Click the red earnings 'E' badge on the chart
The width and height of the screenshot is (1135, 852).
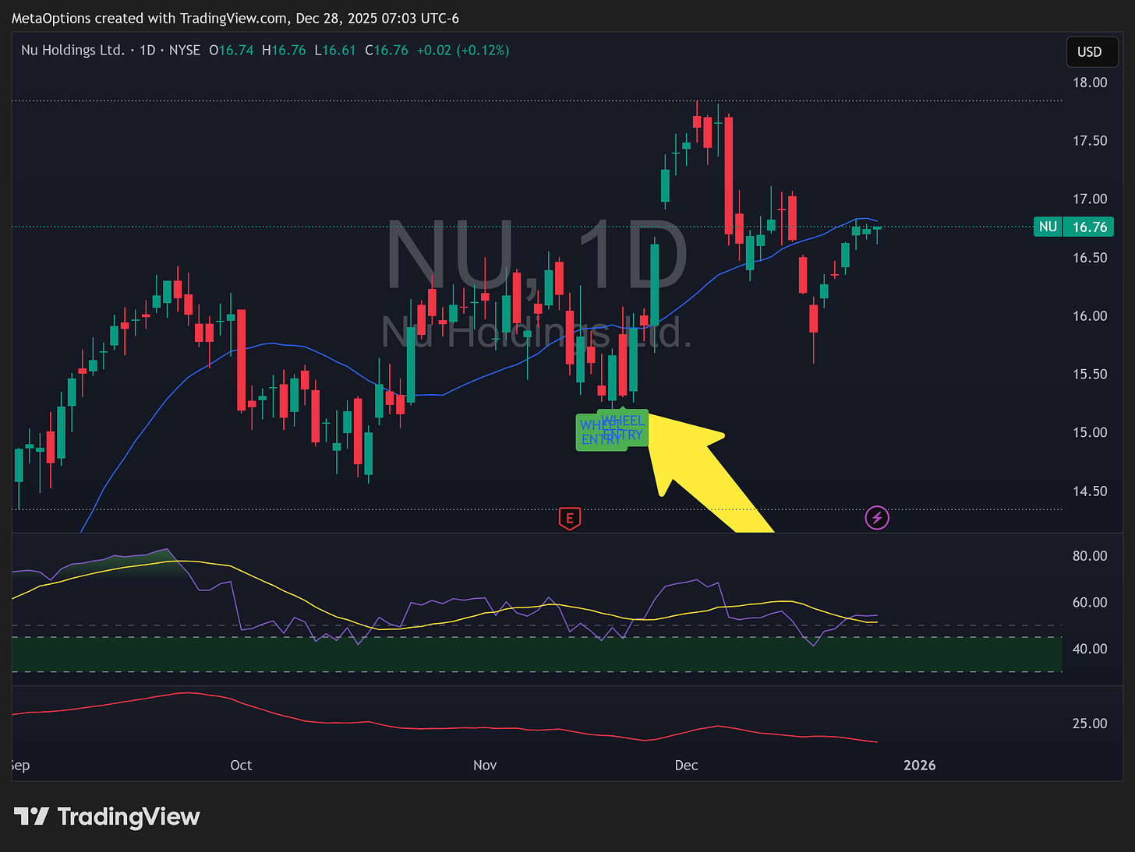(570, 518)
